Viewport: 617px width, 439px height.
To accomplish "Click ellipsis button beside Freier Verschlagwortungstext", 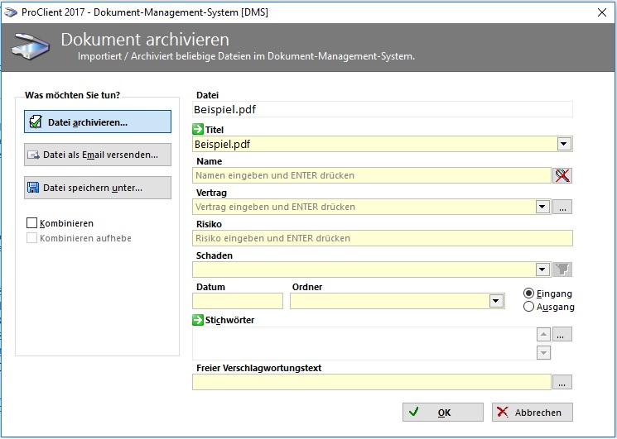I will click(563, 383).
